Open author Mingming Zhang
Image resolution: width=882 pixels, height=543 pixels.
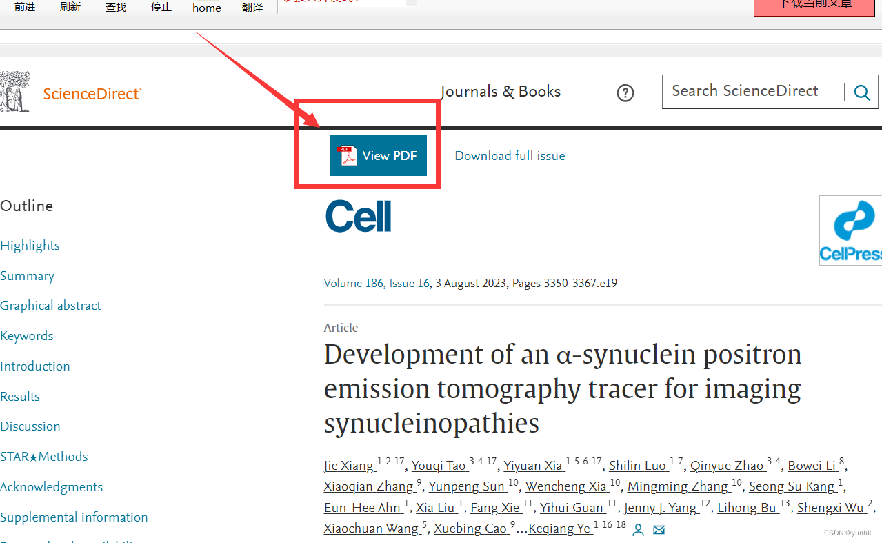pyautogui.click(x=678, y=486)
